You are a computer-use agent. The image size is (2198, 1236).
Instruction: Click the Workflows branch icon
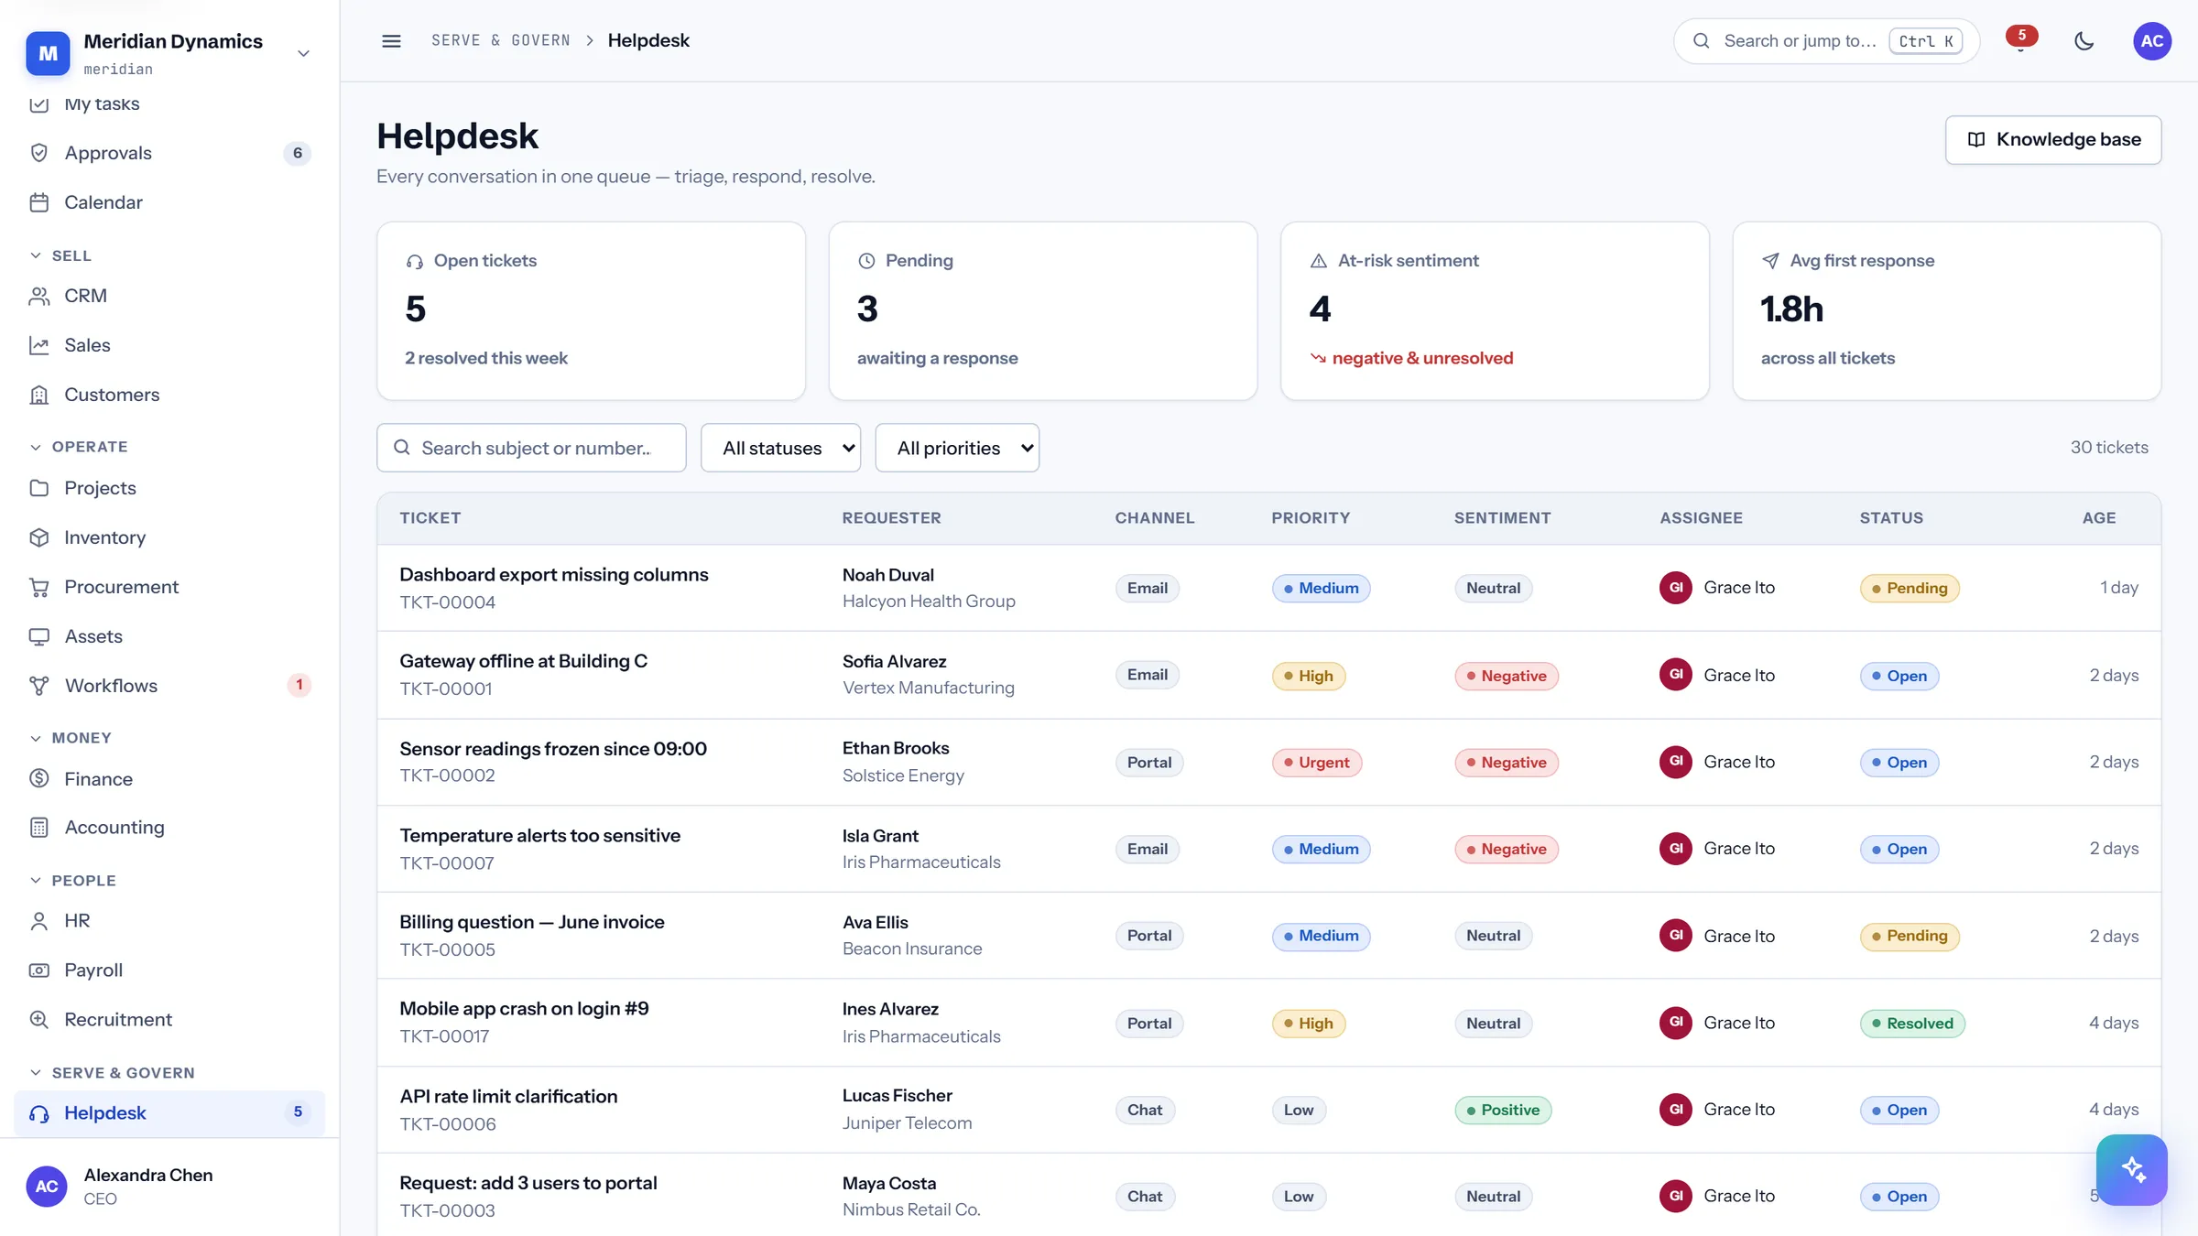tap(38, 686)
